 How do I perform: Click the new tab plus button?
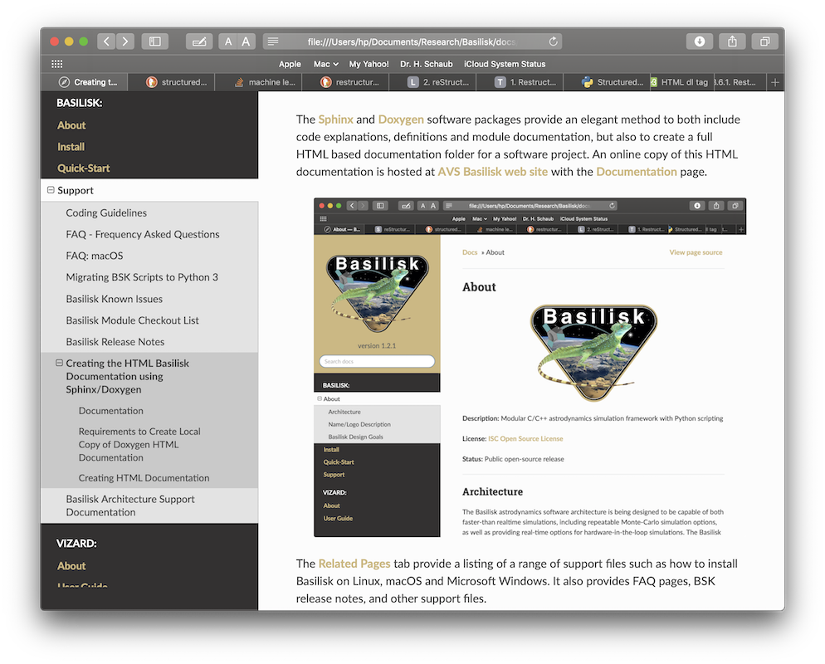(x=775, y=82)
